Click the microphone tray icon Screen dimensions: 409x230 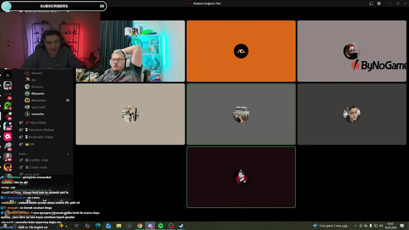point(371,226)
